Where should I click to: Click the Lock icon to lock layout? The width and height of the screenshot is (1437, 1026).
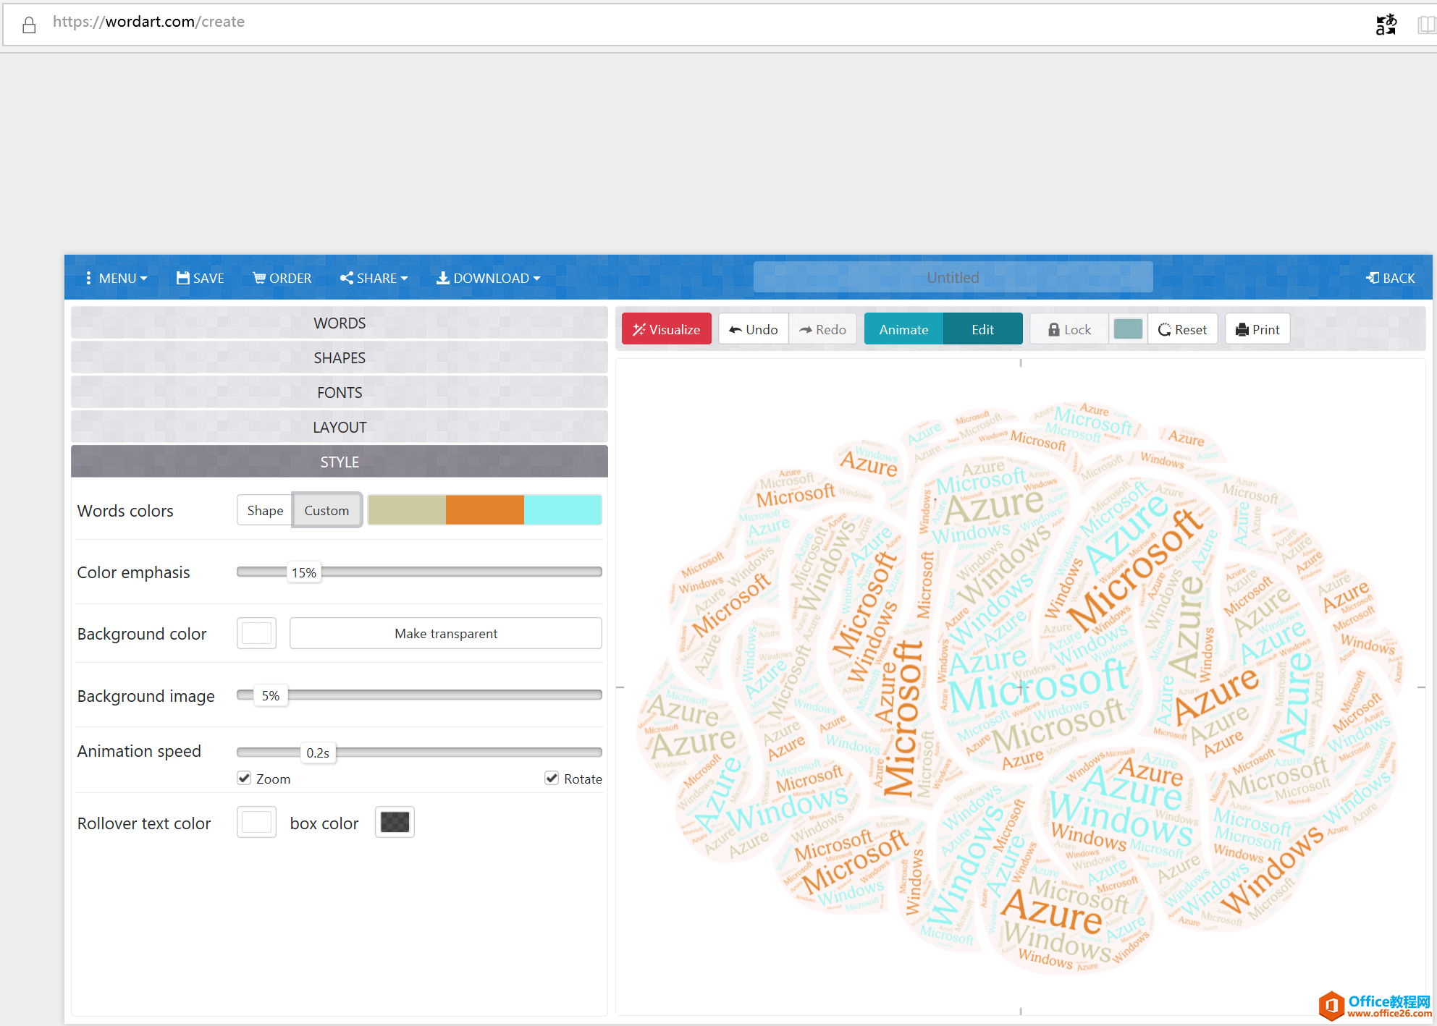pos(1069,330)
